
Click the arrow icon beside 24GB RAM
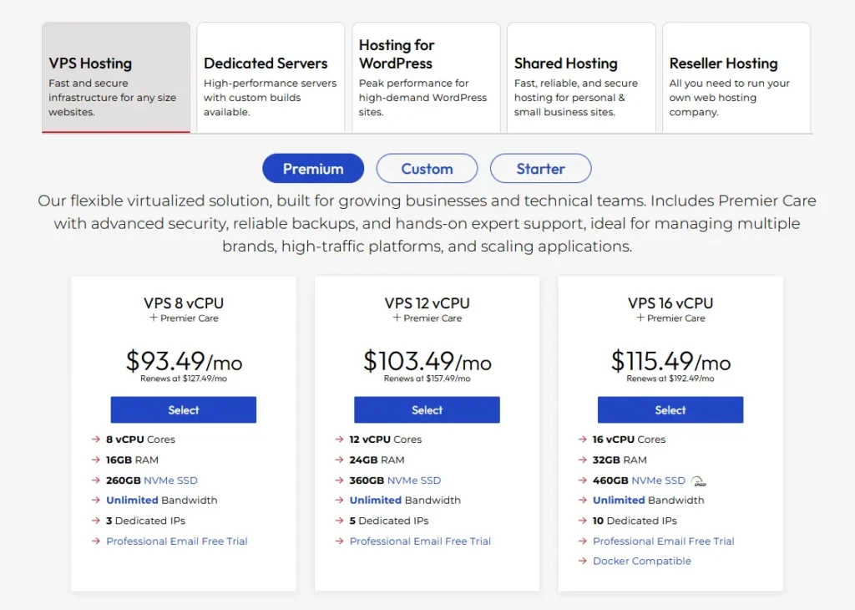click(340, 460)
